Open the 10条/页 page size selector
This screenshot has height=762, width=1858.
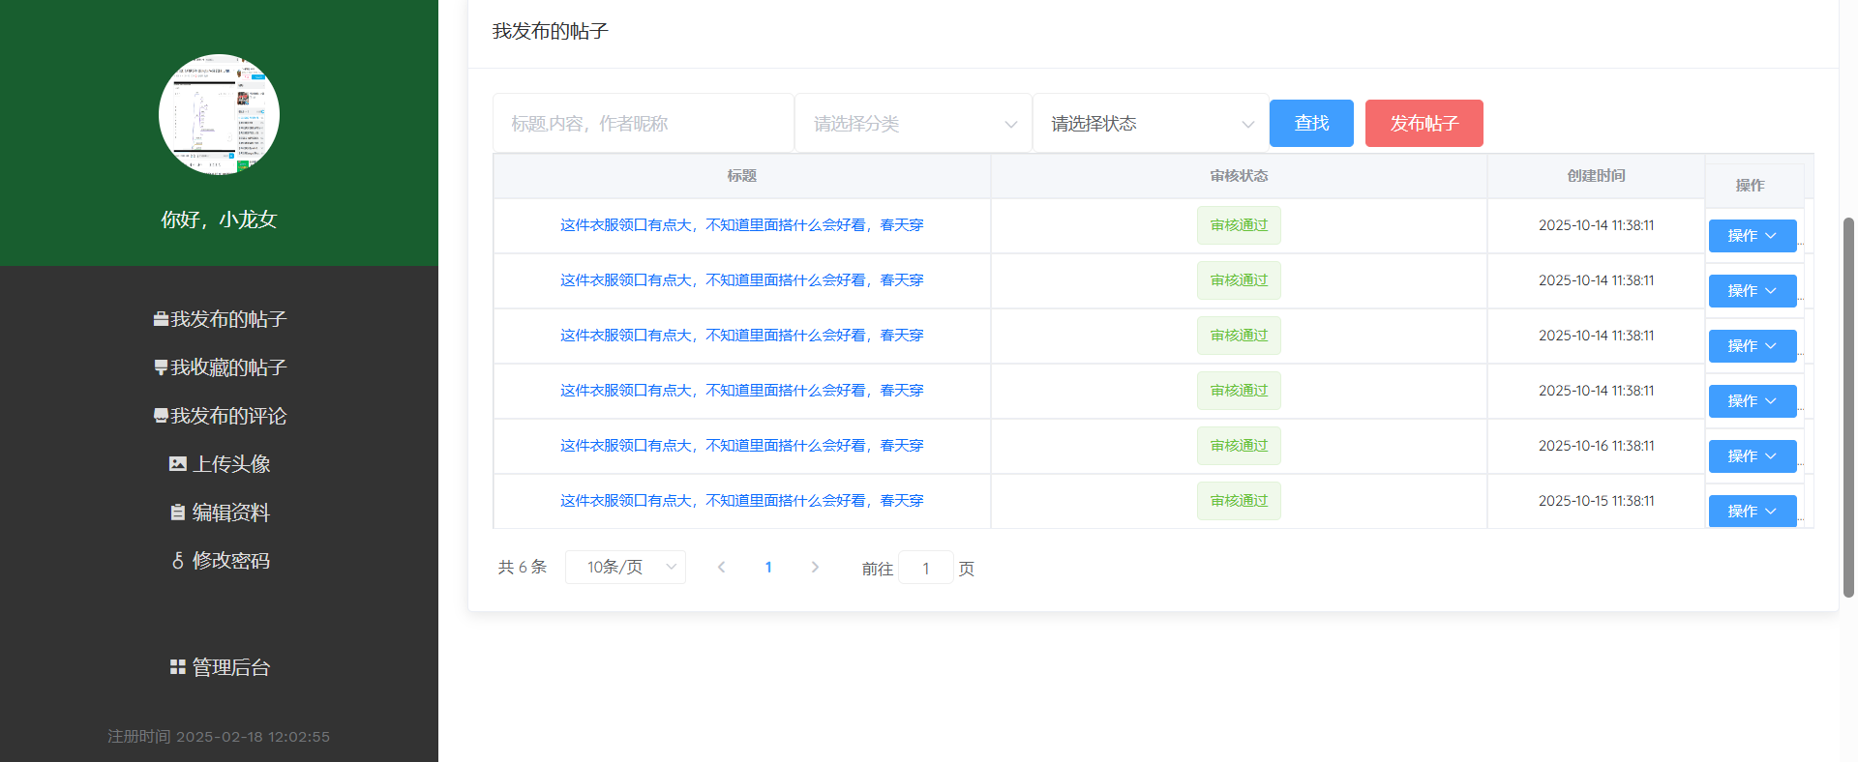pyautogui.click(x=625, y=568)
